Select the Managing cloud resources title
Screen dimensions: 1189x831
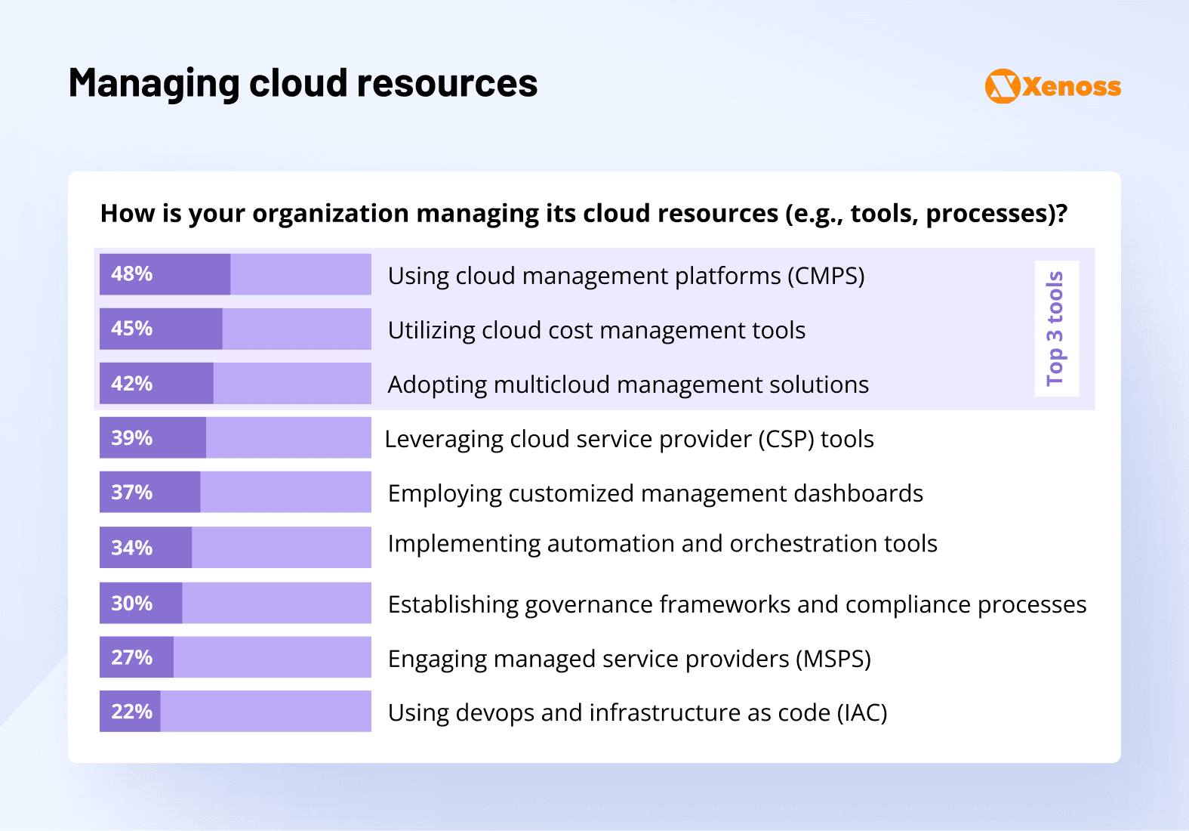click(303, 83)
